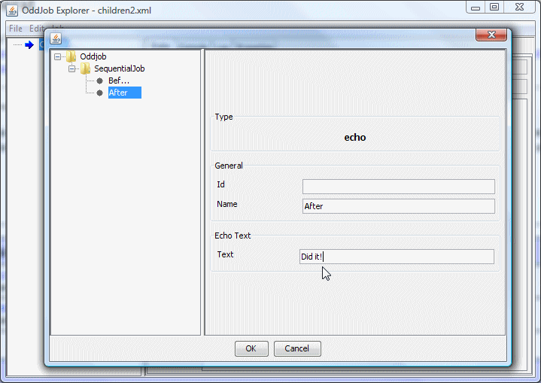541x383 pixels.
Task: Open the Edit menu
Action: click(x=36, y=28)
